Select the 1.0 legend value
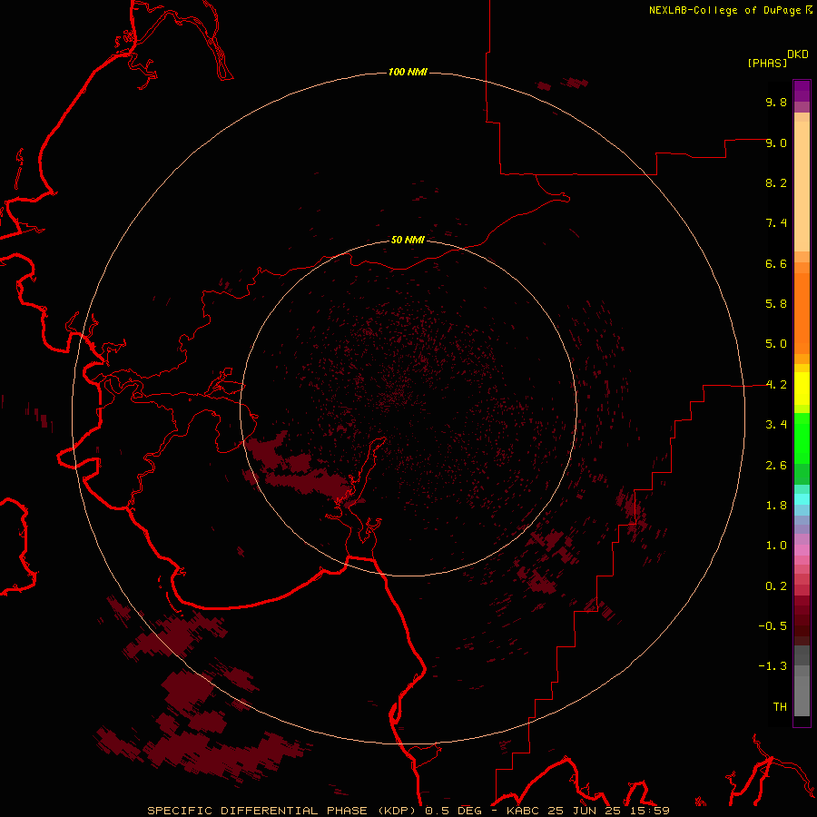 click(x=776, y=546)
